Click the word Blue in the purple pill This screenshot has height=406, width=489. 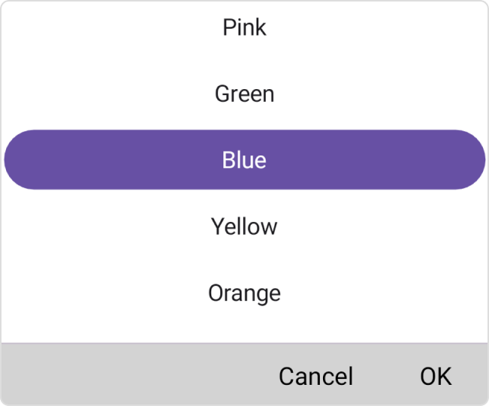pos(244,160)
